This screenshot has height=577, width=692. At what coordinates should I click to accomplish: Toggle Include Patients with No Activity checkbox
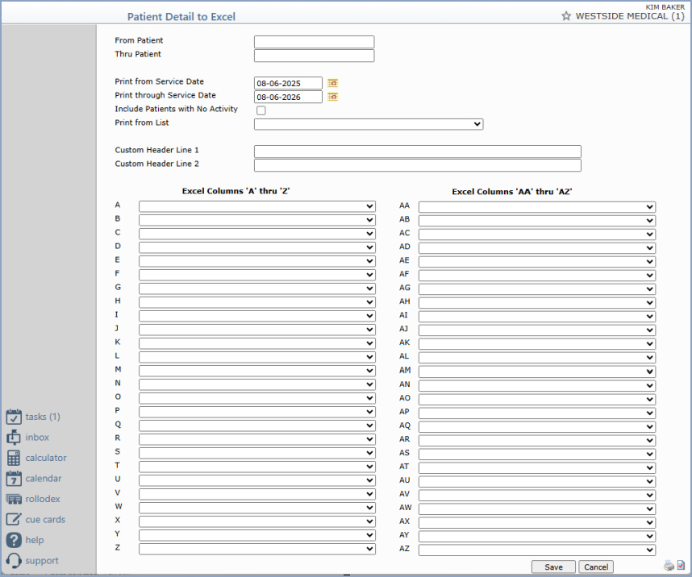[261, 110]
